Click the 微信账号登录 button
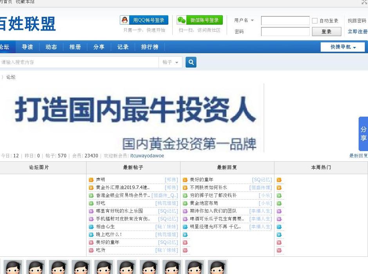The height and width of the screenshot is (274, 368). pos(200,20)
